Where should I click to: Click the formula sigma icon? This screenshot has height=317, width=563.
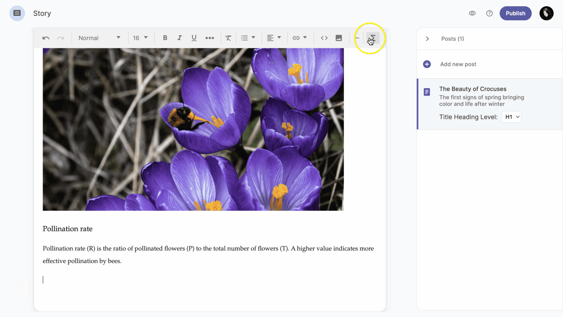[373, 38]
